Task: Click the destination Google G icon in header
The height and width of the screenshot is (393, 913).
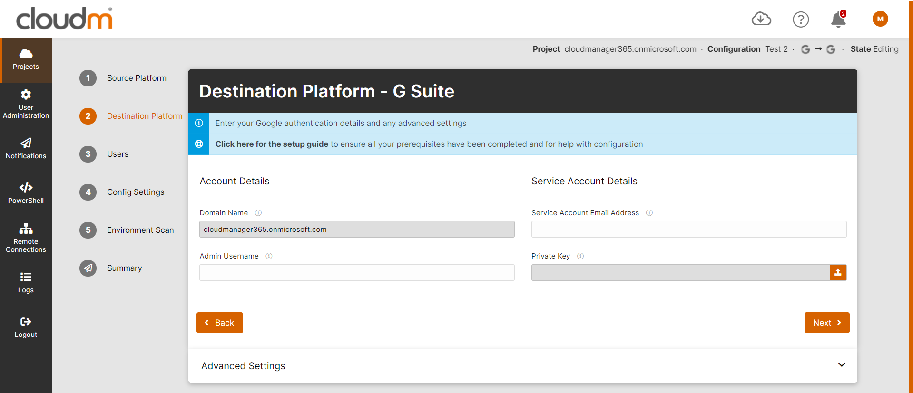Action: [831, 49]
